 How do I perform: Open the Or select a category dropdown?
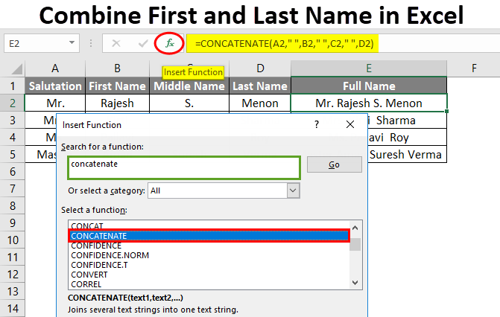click(x=293, y=190)
